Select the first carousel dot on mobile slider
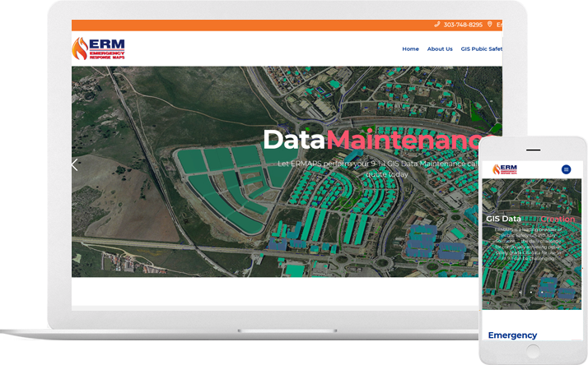Image resolution: width=588 pixels, height=365 pixels. pyautogui.click(x=521, y=291)
